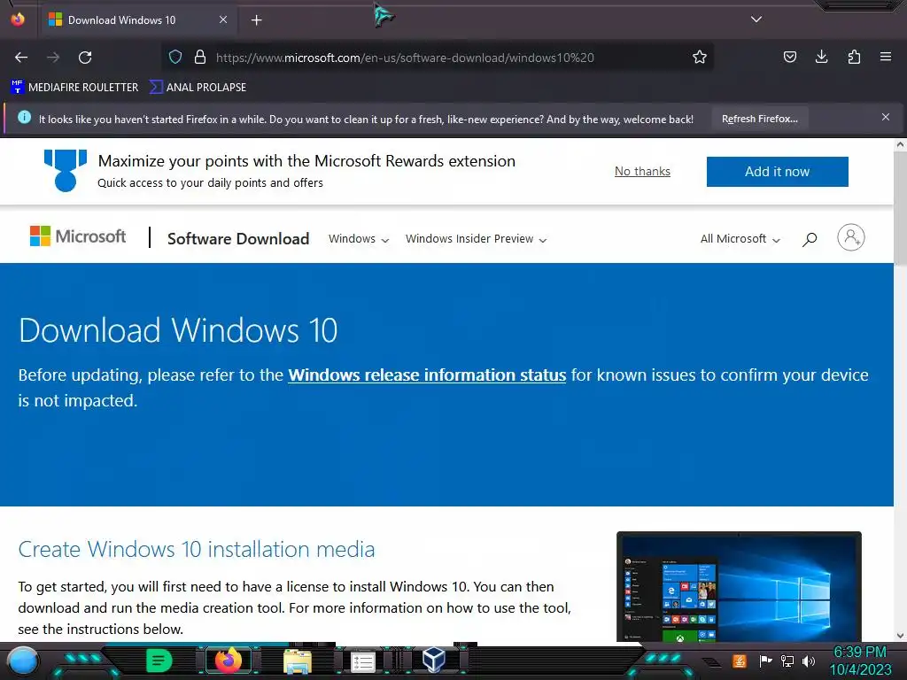Select the Download Windows 10 tab
Image resolution: width=907 pixels, height=680 pixels.
pyautogui.click(x=137, y=20)
